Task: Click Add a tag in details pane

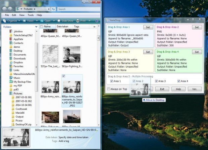Action: pos(64,141)
